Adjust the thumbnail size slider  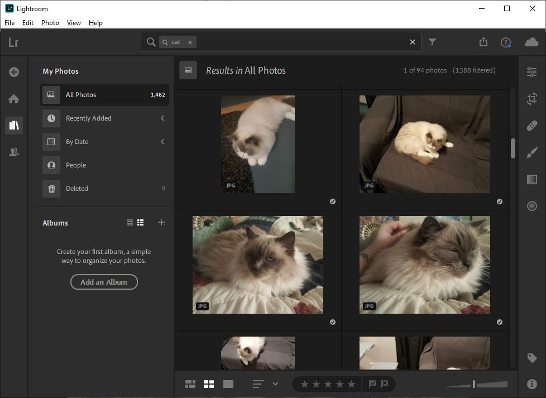[x=474, y=384]
